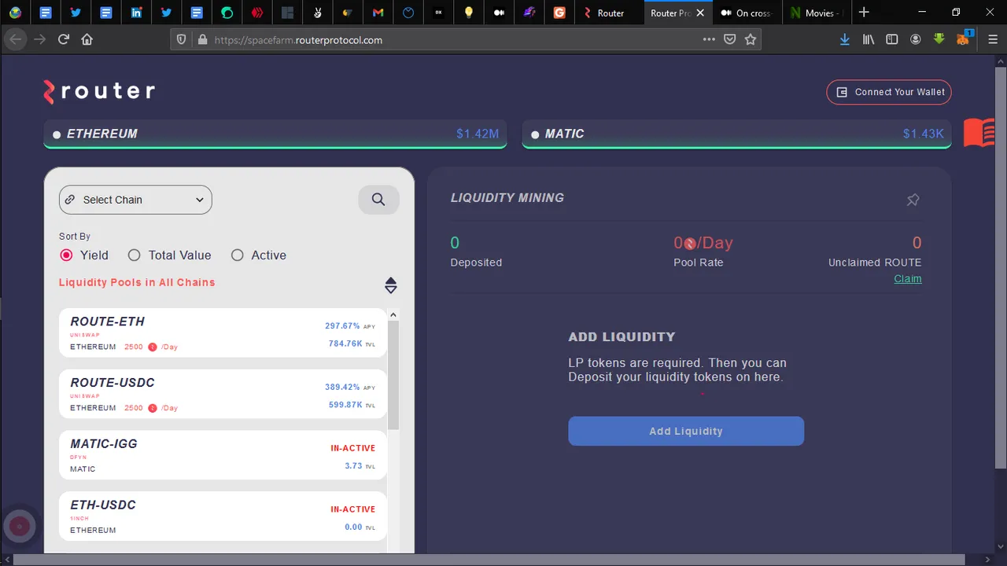Viewport: 1007px width, 566px height.
Task: Open the ROUTE-ETH pool card
Action: [223, 333]
